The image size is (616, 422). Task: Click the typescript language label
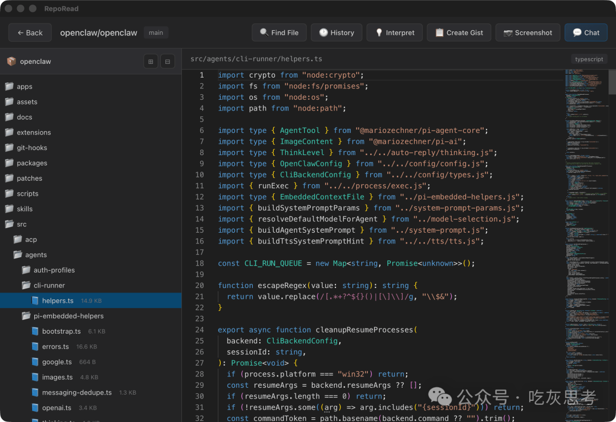click(589, 59)
